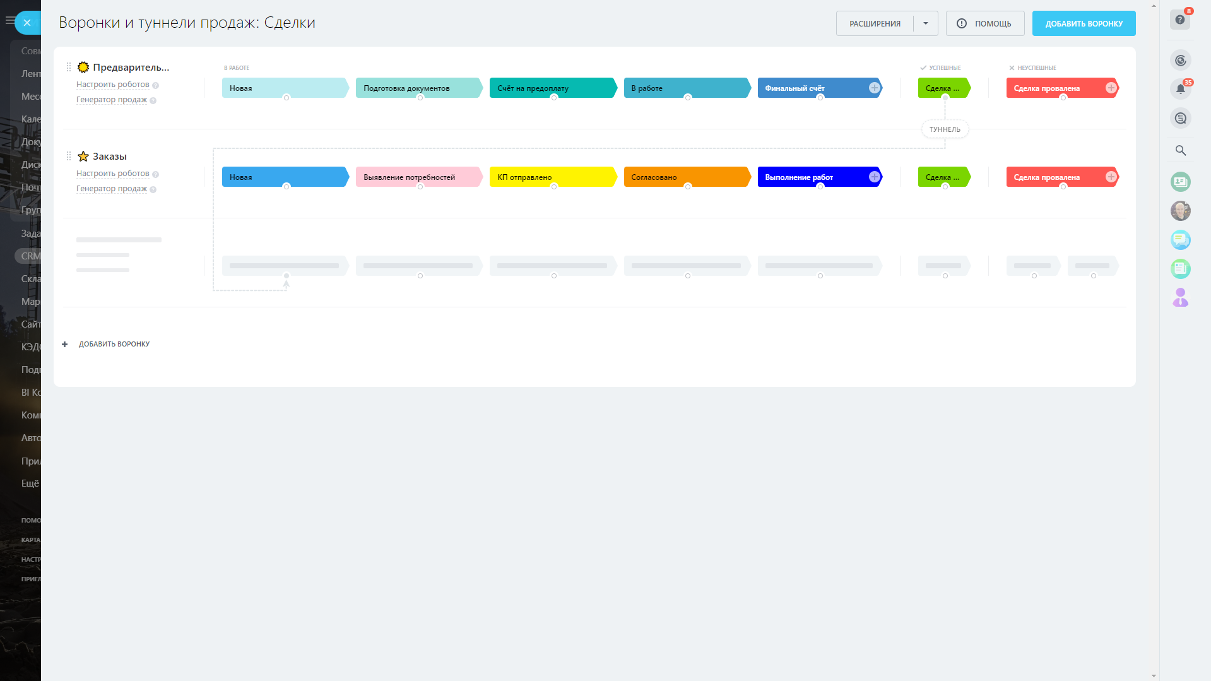Select CRM in the left menu
This screenshot has height=681, width=1211.
[x=30, y=256]
